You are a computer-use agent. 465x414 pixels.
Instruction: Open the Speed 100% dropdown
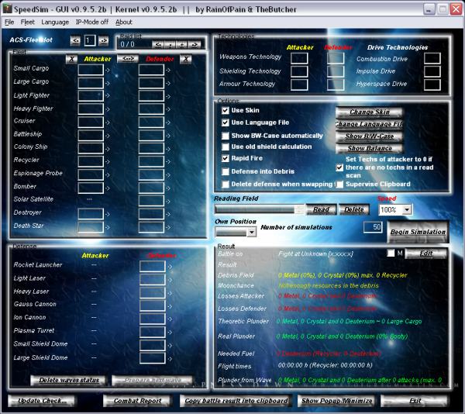tap(407, 210)
